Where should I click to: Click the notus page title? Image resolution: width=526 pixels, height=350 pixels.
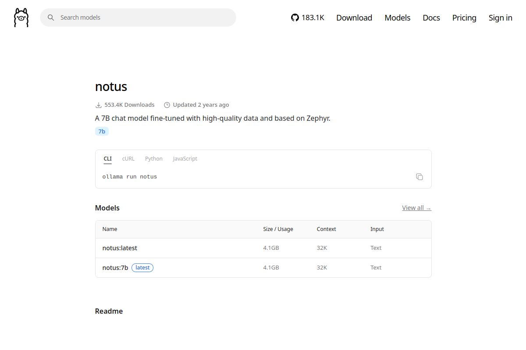[111, 87]
